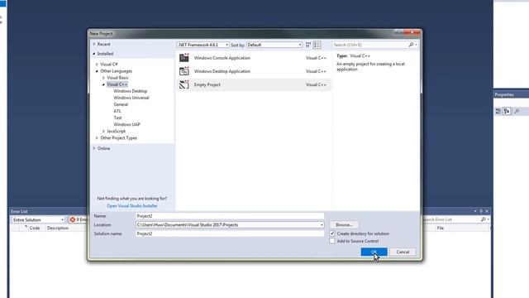Expand the Recent node
529x298 pixels.
[x=94, y=44]
